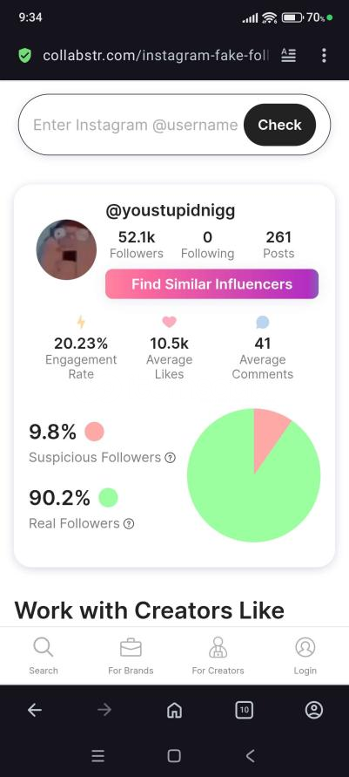This screenshot has height=777, width=349.
Task: Click the Check button
Action: pyautogui.click(x=279, y=125)
